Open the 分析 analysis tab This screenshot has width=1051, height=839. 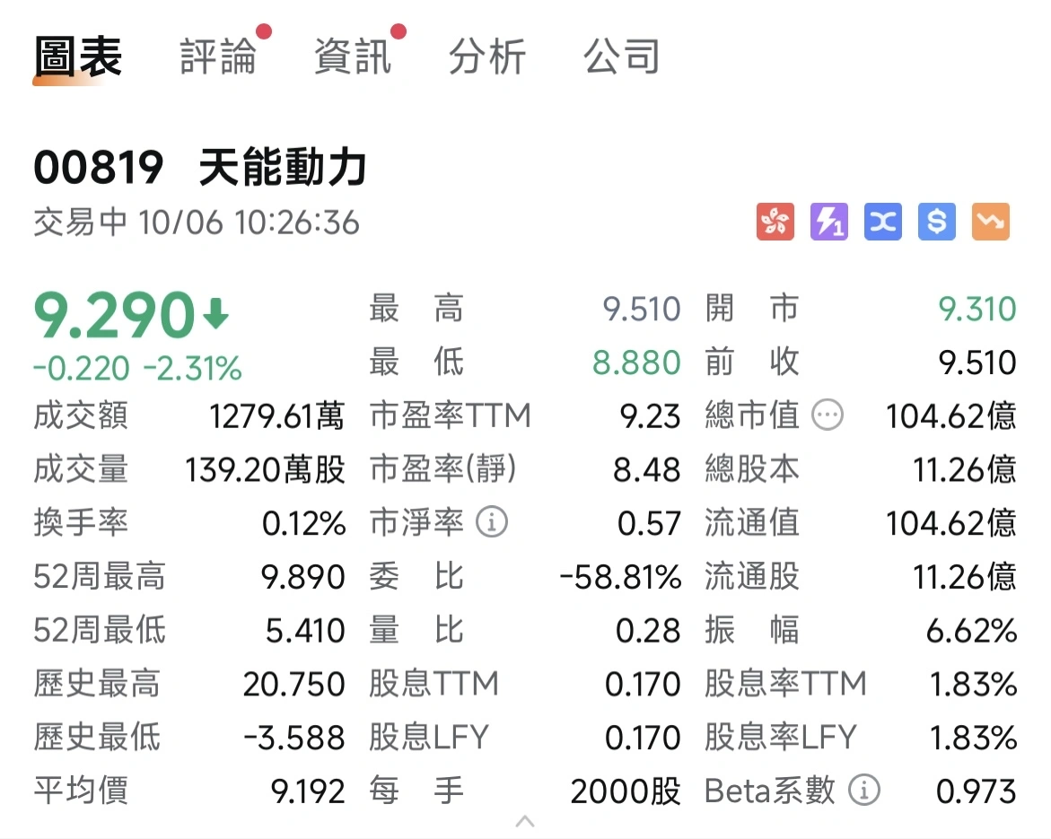(x=487, y=57)
